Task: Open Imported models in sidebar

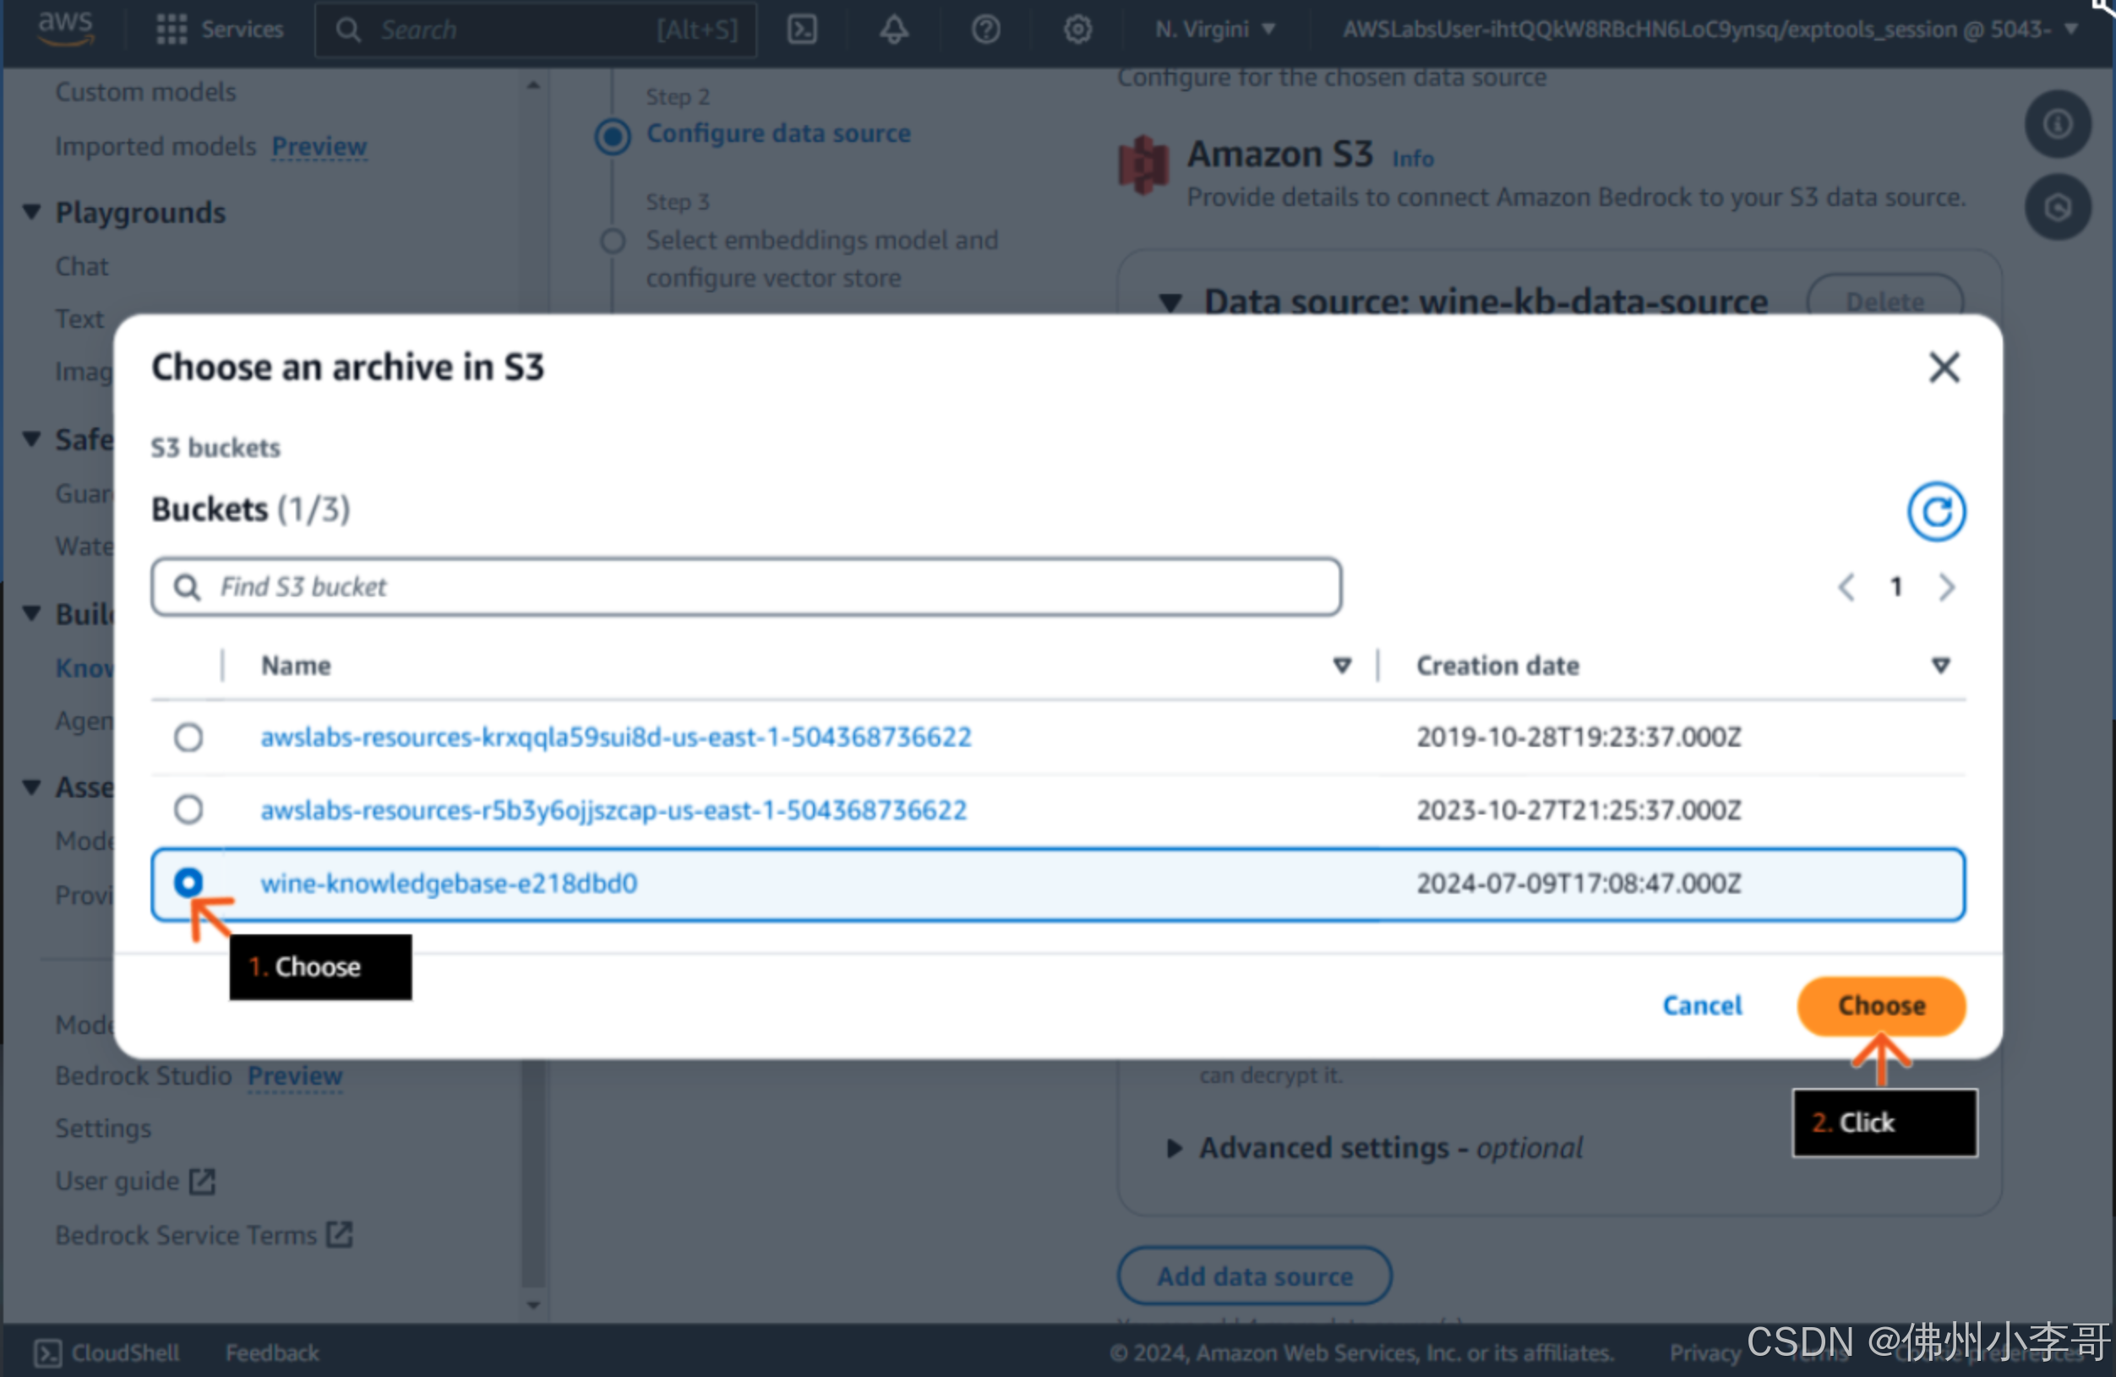Action: coord(155,146)
